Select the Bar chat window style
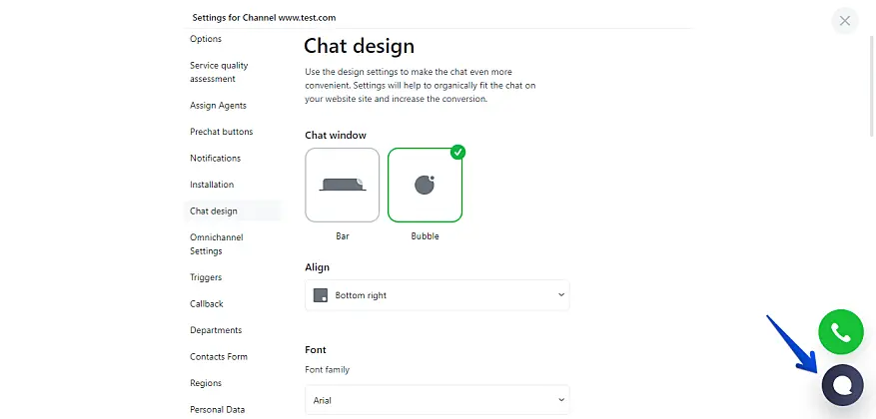 [x=342, y=185]
